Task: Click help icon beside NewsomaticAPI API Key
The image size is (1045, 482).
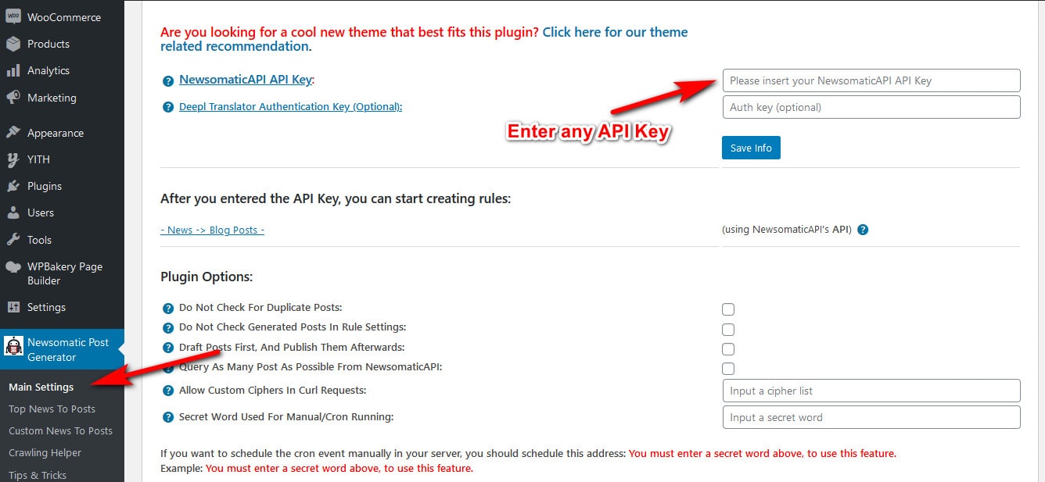Action: (168, 80)
